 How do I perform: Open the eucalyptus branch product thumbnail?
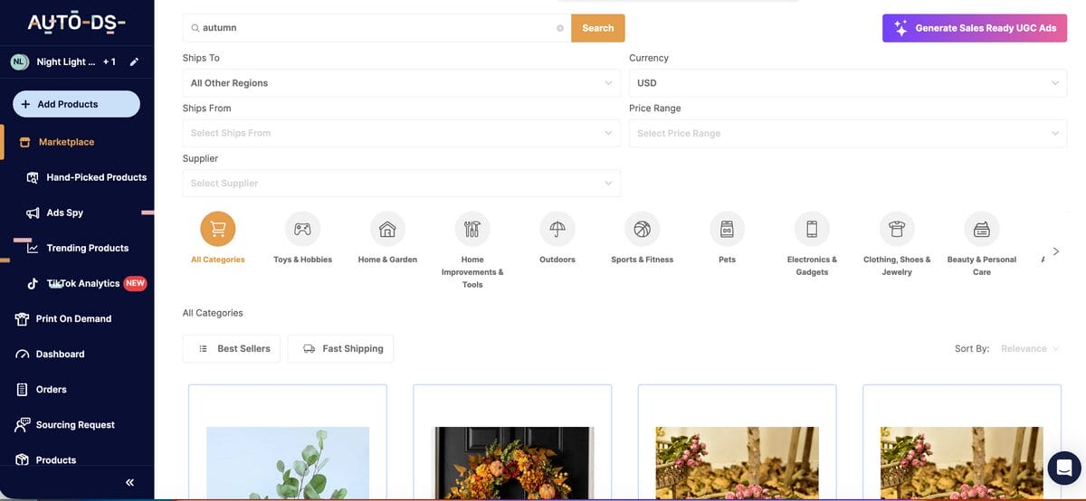[x=288, y=462]
